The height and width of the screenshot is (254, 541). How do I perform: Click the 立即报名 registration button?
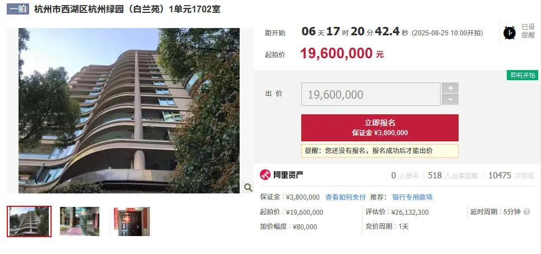tap(380, 128)
